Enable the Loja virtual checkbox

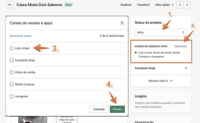[x=12, y=48]
